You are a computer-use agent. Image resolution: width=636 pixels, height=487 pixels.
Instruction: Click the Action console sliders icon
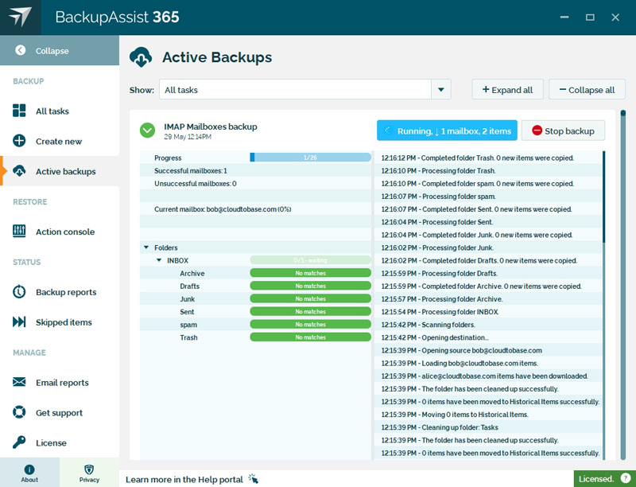tap(19, 231)
